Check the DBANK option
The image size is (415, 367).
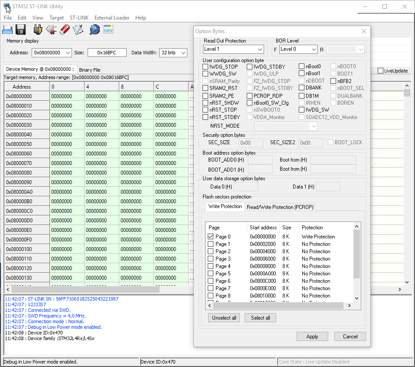[x=302, y=88]
